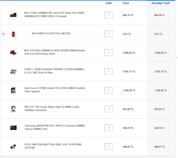Viewport: 178px width, 158px height.
Task: Click quantity field for Intel i7 6700K
Action: (x=109, y=90)
